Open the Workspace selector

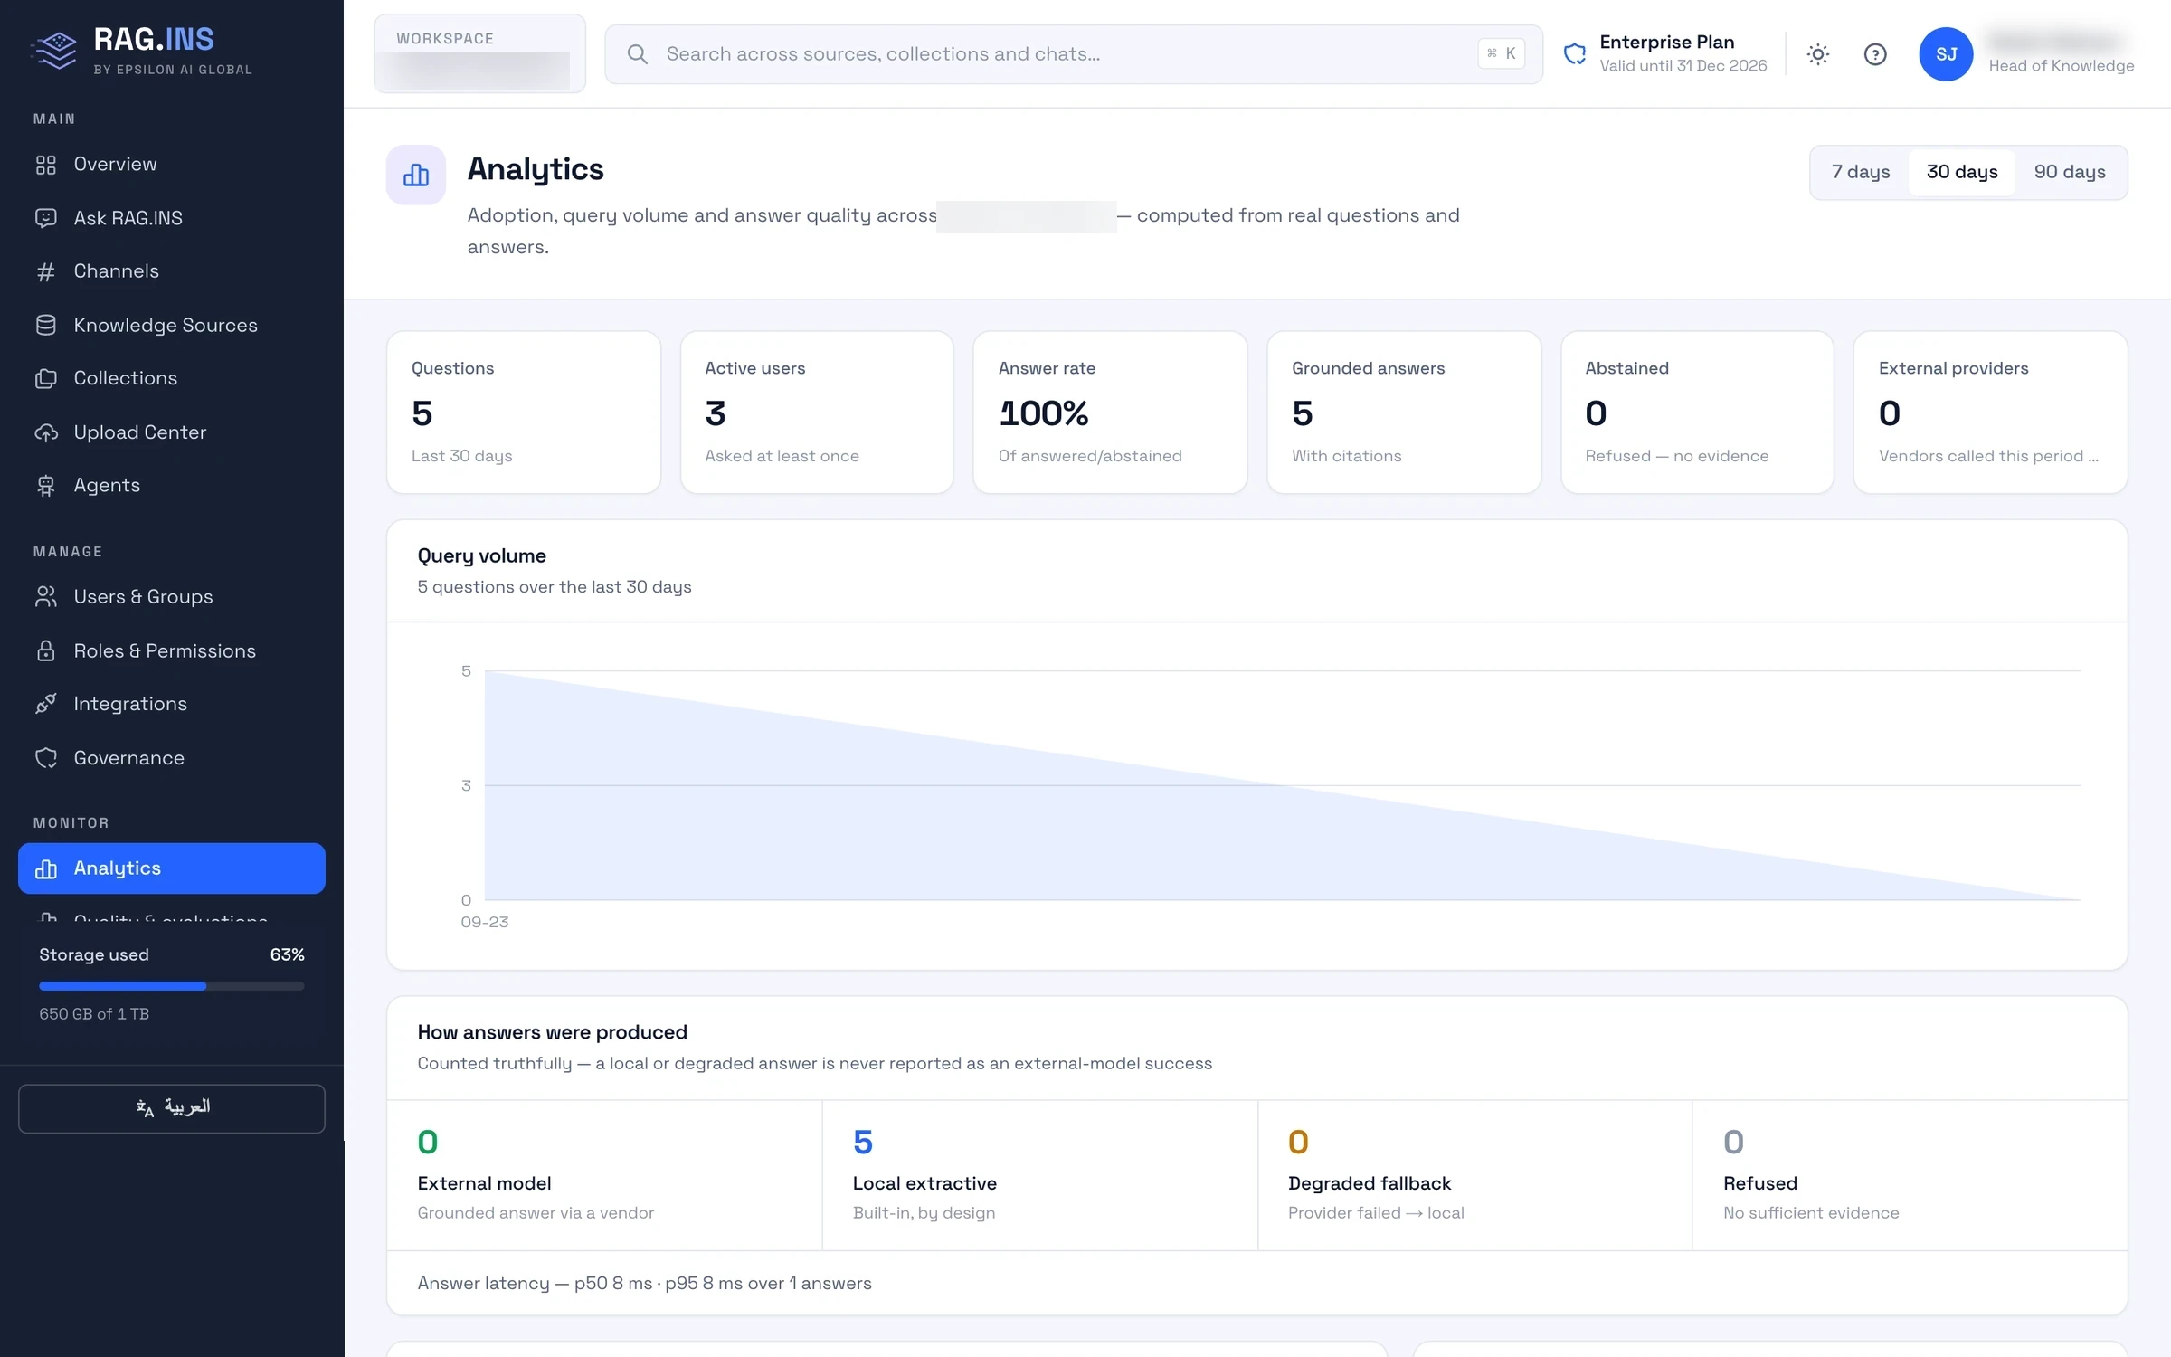pos(480,54)
